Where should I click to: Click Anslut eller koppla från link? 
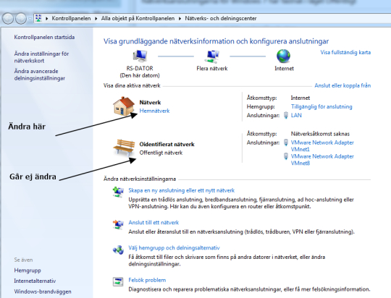(x=342, y=85)
